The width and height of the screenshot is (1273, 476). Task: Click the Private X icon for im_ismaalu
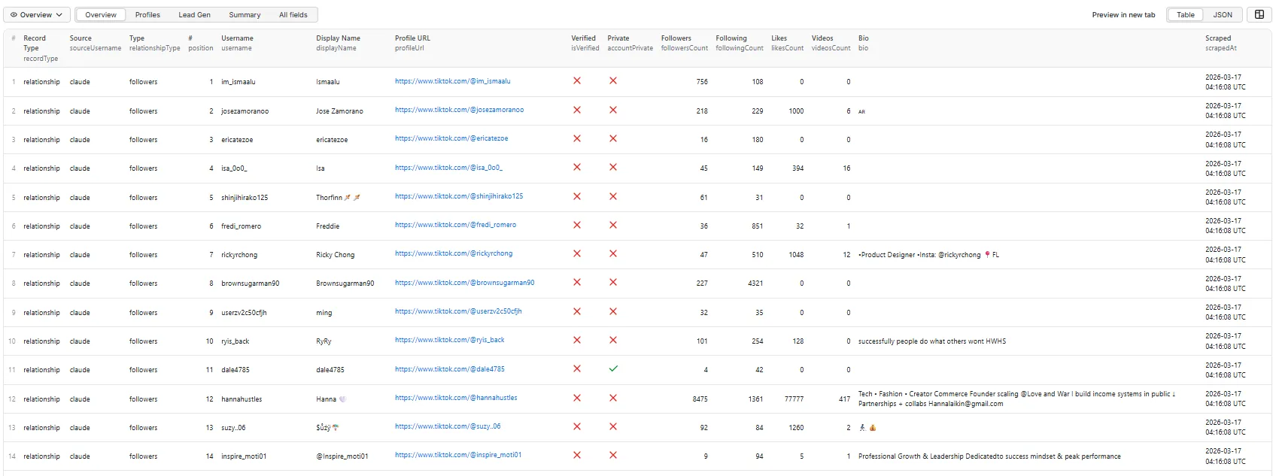click(613, 80)
